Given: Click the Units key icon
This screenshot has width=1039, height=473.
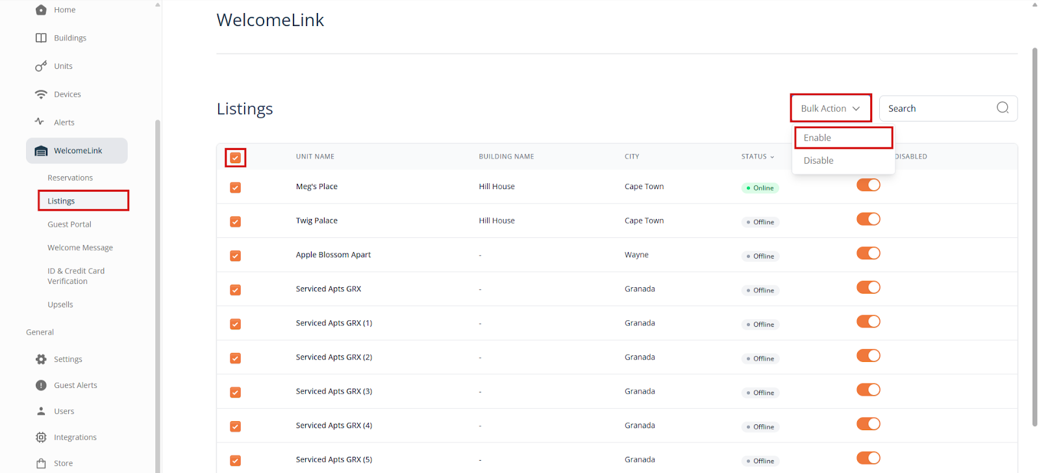Looking at the screenshot, I should point(41,66).
